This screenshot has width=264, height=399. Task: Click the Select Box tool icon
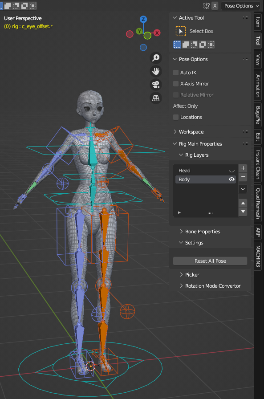(x=181, y=31)
